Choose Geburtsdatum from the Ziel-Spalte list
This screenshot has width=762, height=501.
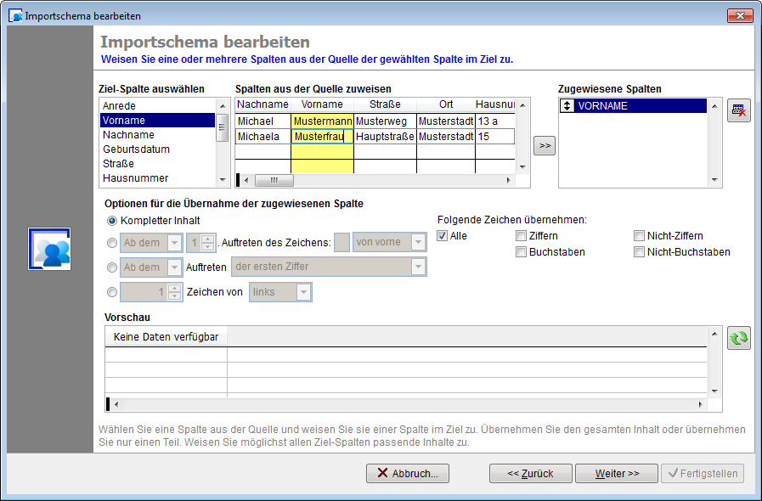click(136, 149)
